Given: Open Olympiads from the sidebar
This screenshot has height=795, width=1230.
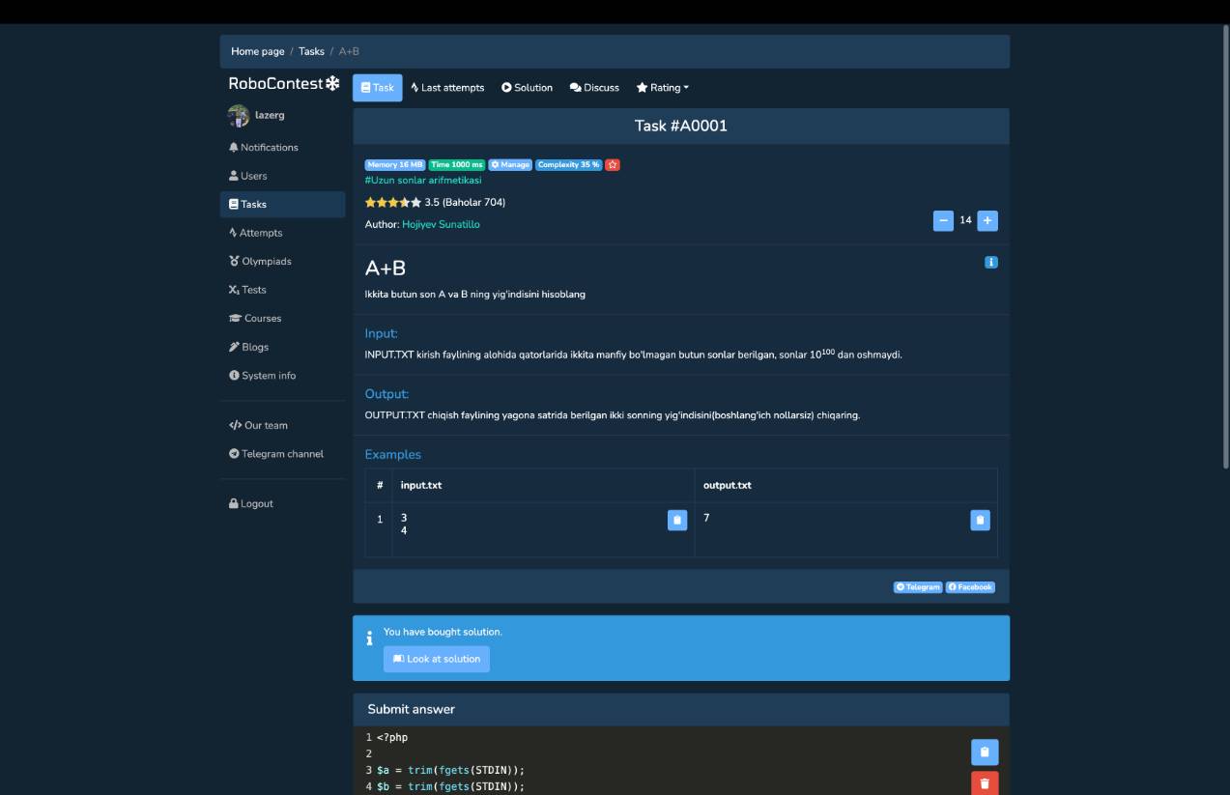Looking at the screenshot, I should [260, 261].
